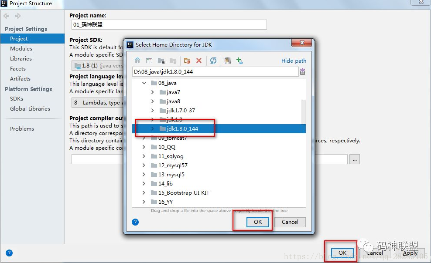Click the JDK path input field
431x263 pixels.
[215, 71]
